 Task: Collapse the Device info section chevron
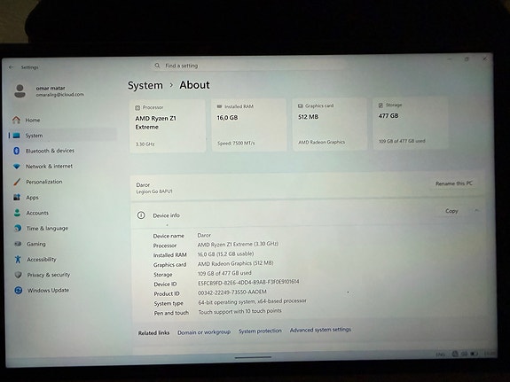[x=477, y=211]
